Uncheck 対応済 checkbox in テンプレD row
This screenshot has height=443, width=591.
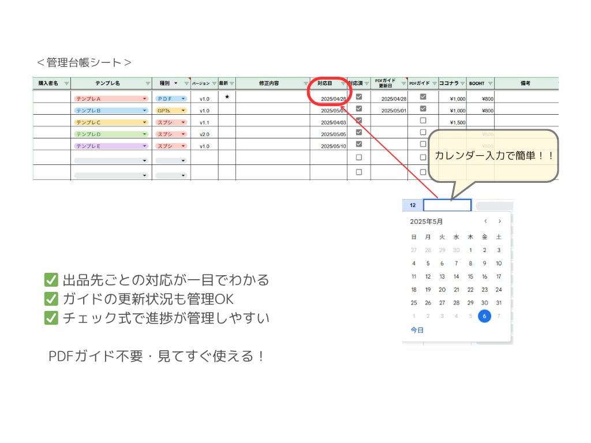359,132
